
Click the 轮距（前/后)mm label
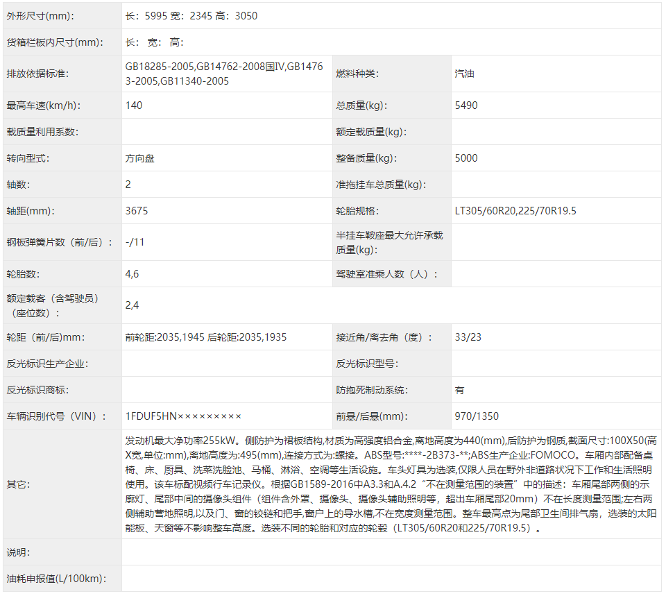(x=46, y=338)
